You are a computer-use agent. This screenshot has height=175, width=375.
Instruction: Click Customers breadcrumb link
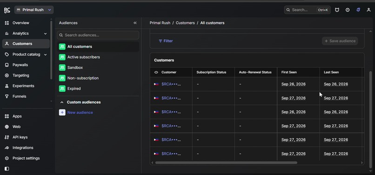pyautogui.click(x=185, y=23)
